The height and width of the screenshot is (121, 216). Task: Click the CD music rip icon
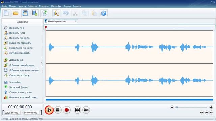coord(44,13)
